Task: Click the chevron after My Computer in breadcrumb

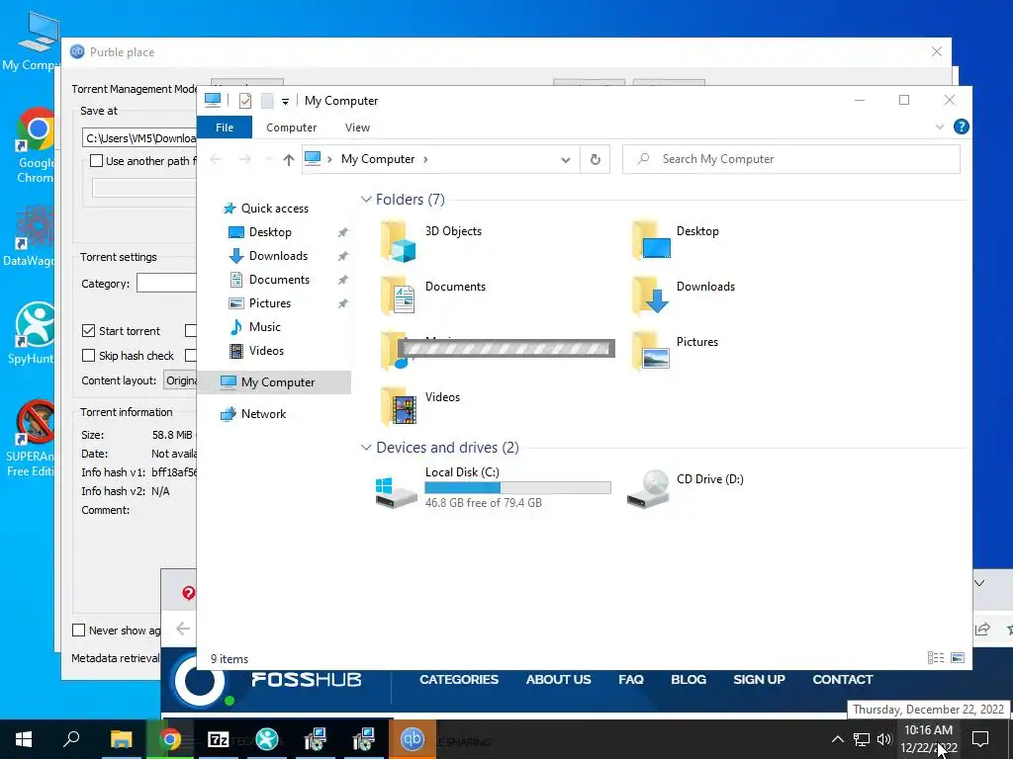Action: pyautogui.click(x=425, y=159)
